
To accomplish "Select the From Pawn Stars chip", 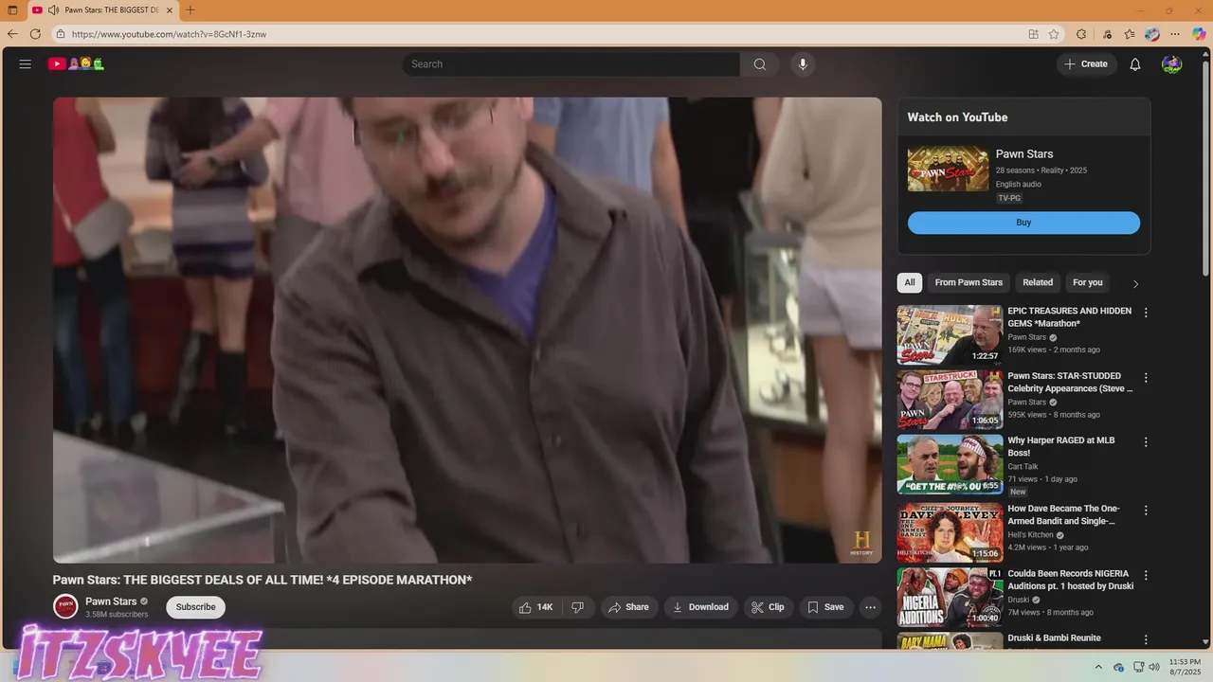I will click(969, 282).
